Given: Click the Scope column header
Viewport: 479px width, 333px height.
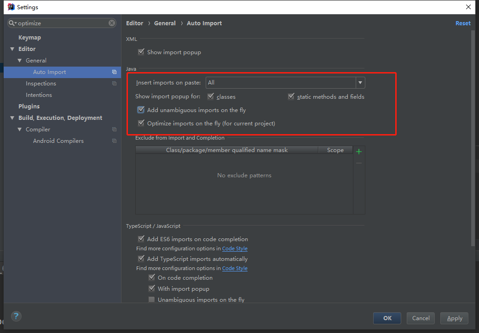Looking at the screenshot, I should tap(335, 150).
